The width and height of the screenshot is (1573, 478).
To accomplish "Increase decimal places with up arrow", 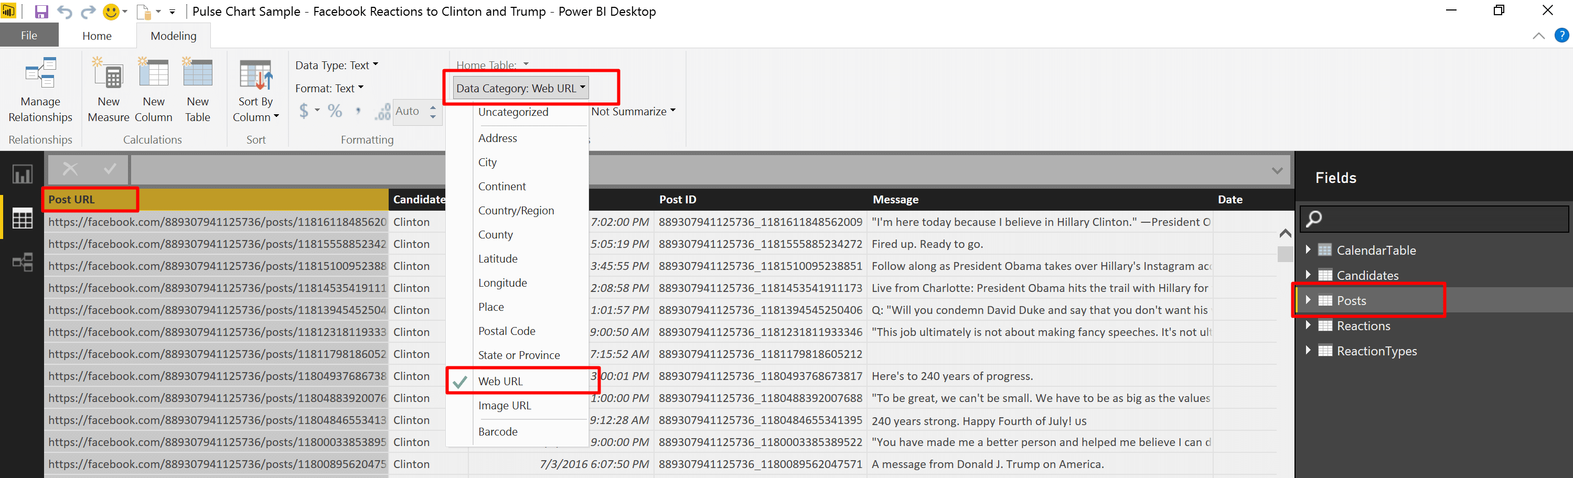I will (433, 107).
